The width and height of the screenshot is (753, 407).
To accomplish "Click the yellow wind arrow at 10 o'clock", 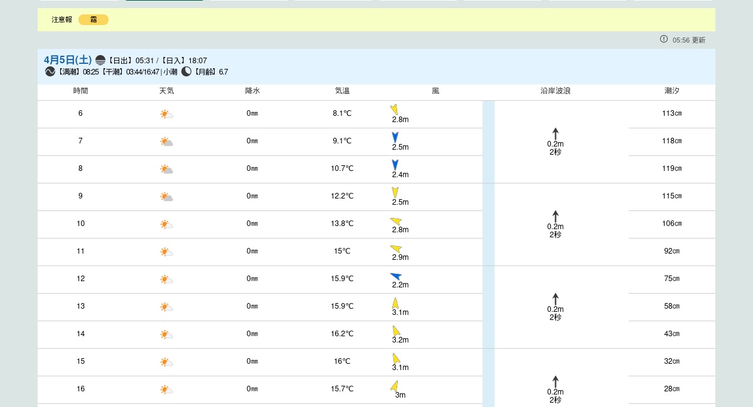I will click(x=396, y=221).
